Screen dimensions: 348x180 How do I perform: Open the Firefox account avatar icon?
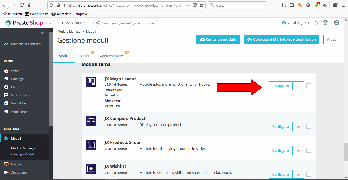click(308, 5)
